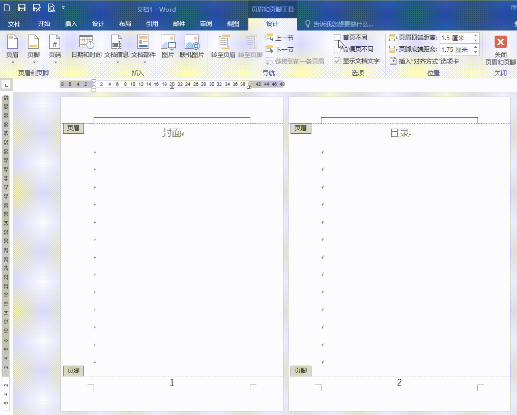Image resolution: width=517 pixels, height=415 pixels.
Task: Click the 页眉 label tag on page 1
Action: (73, 128)
